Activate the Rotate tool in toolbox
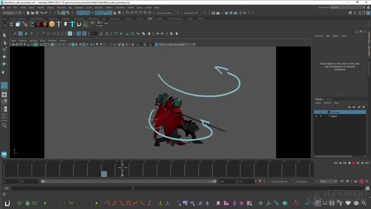Viewport: 371px width, 209px height. point(4,64)
